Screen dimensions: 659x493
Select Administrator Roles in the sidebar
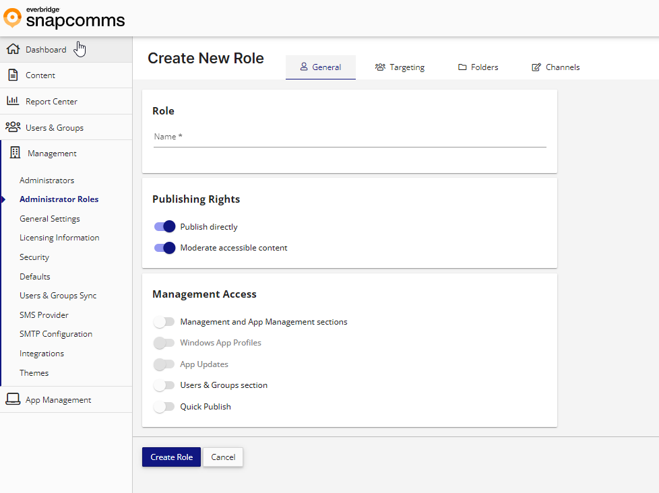(x=59, y=199)
